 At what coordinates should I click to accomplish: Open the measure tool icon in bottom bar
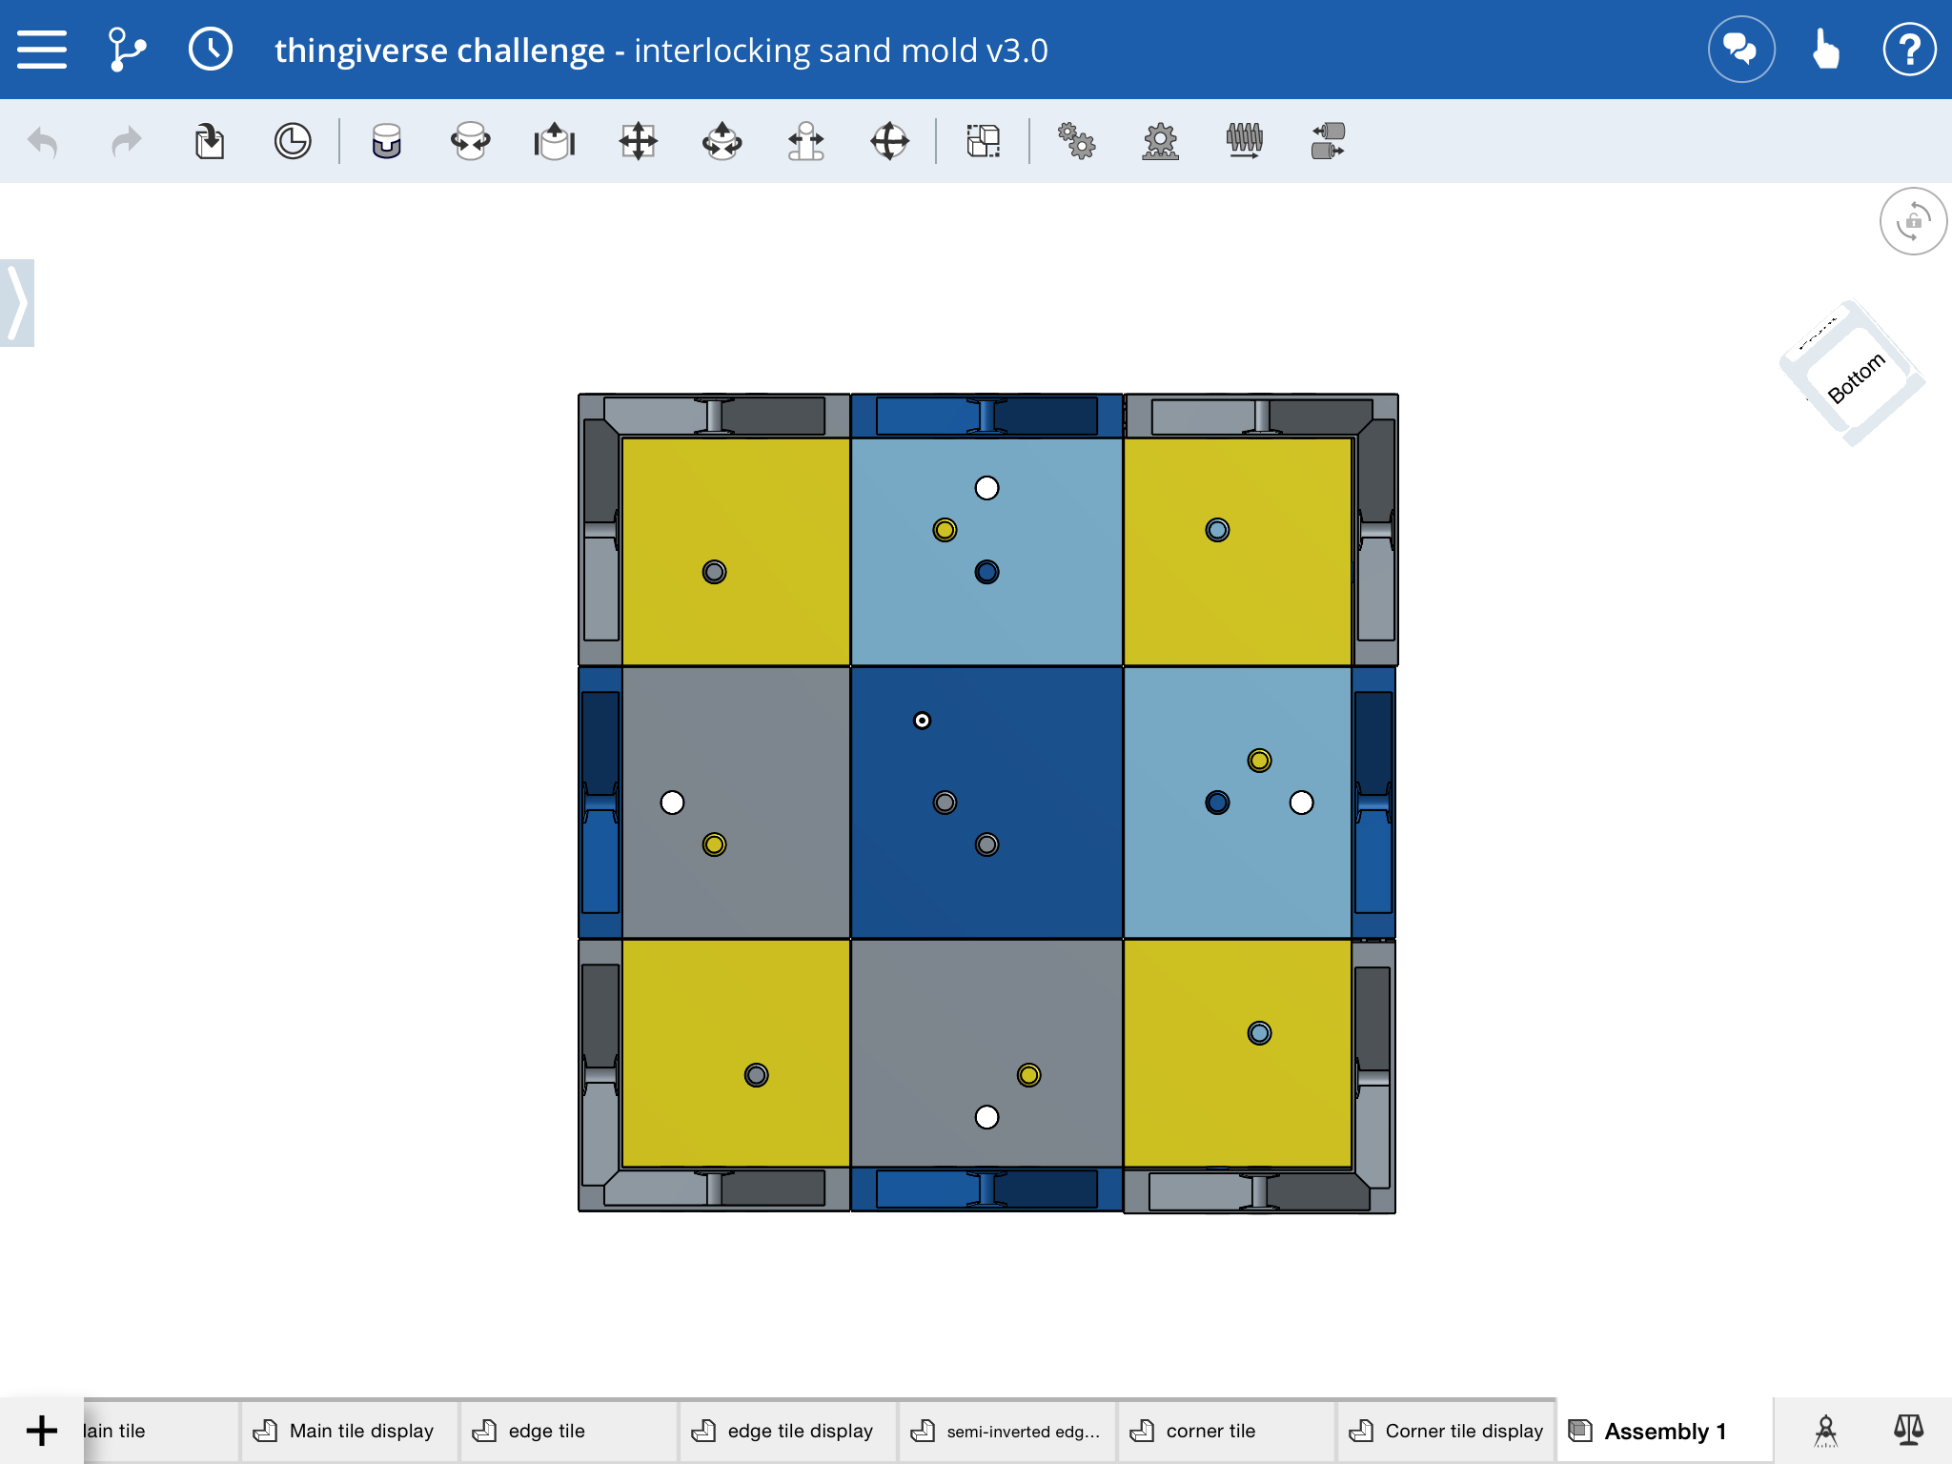1825,1430
